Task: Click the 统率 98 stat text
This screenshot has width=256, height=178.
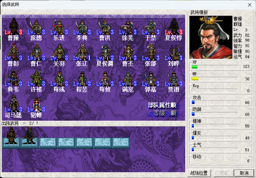Action: pyautogui.click(x=241, y=40)
